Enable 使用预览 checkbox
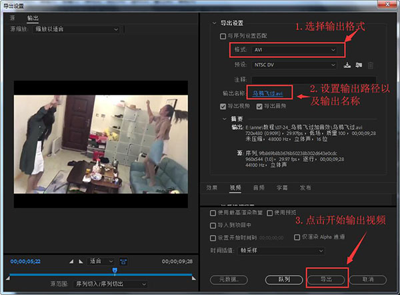Viewport: 400px width, 295px height. click(x=269, y=212)
